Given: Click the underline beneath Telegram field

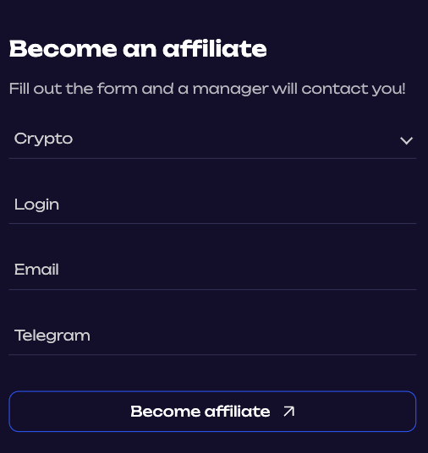Looking at the screenshot, I should [x=212, y=354].
